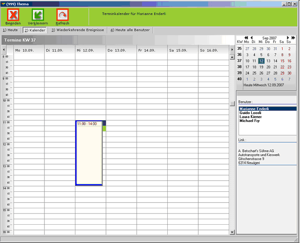The height and width of the screenshot is (243, 300).
Task: Go to previous month in mini calendar
Action: coord(251,38)
